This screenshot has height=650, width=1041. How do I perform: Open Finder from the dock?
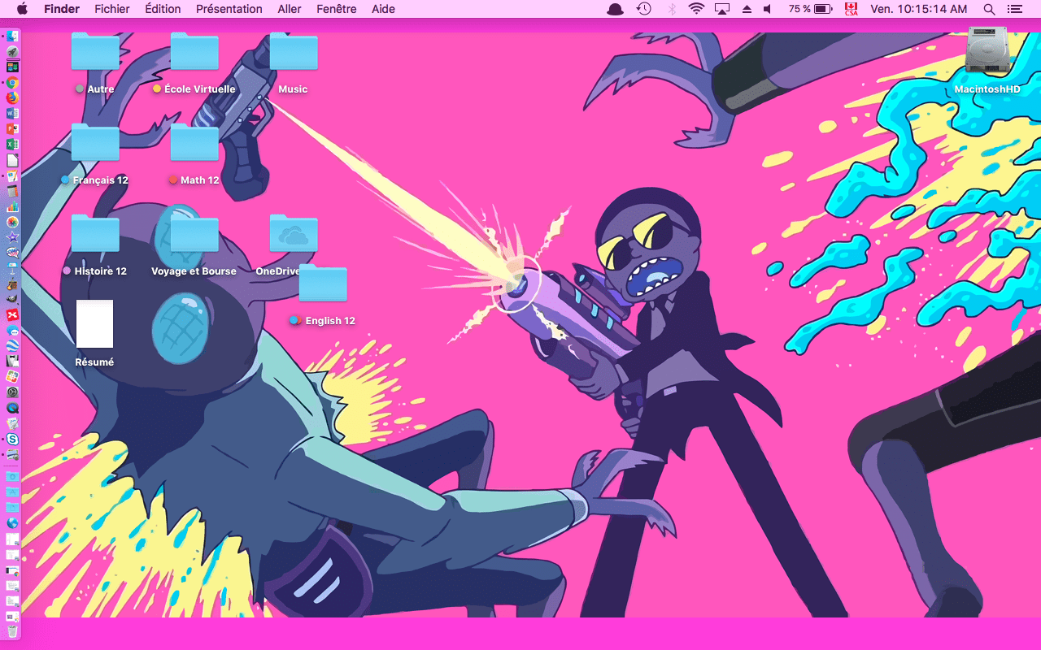coord(12,35)
